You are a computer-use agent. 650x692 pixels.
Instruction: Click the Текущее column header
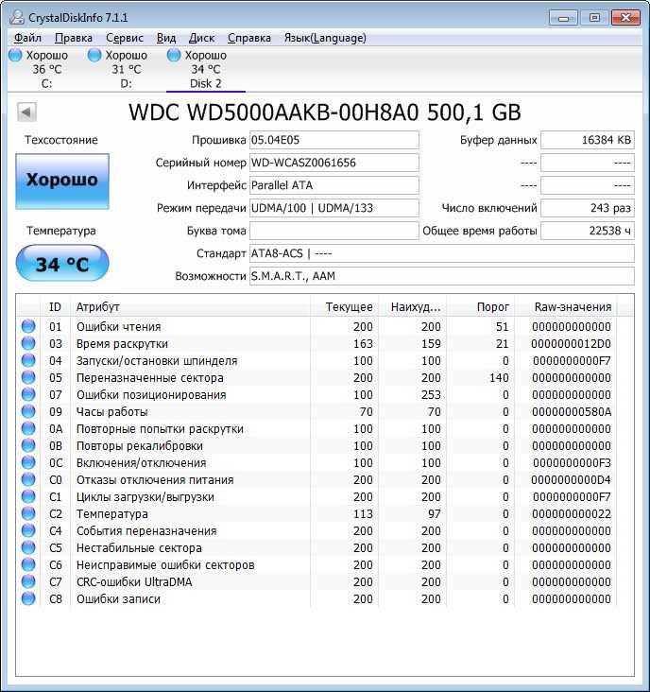tap(344, 306)
